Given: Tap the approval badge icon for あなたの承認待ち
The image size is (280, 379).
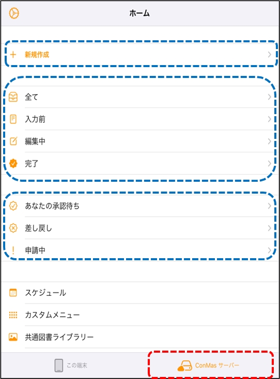Looking at the screenshot, I should click(x=13, y=206).
